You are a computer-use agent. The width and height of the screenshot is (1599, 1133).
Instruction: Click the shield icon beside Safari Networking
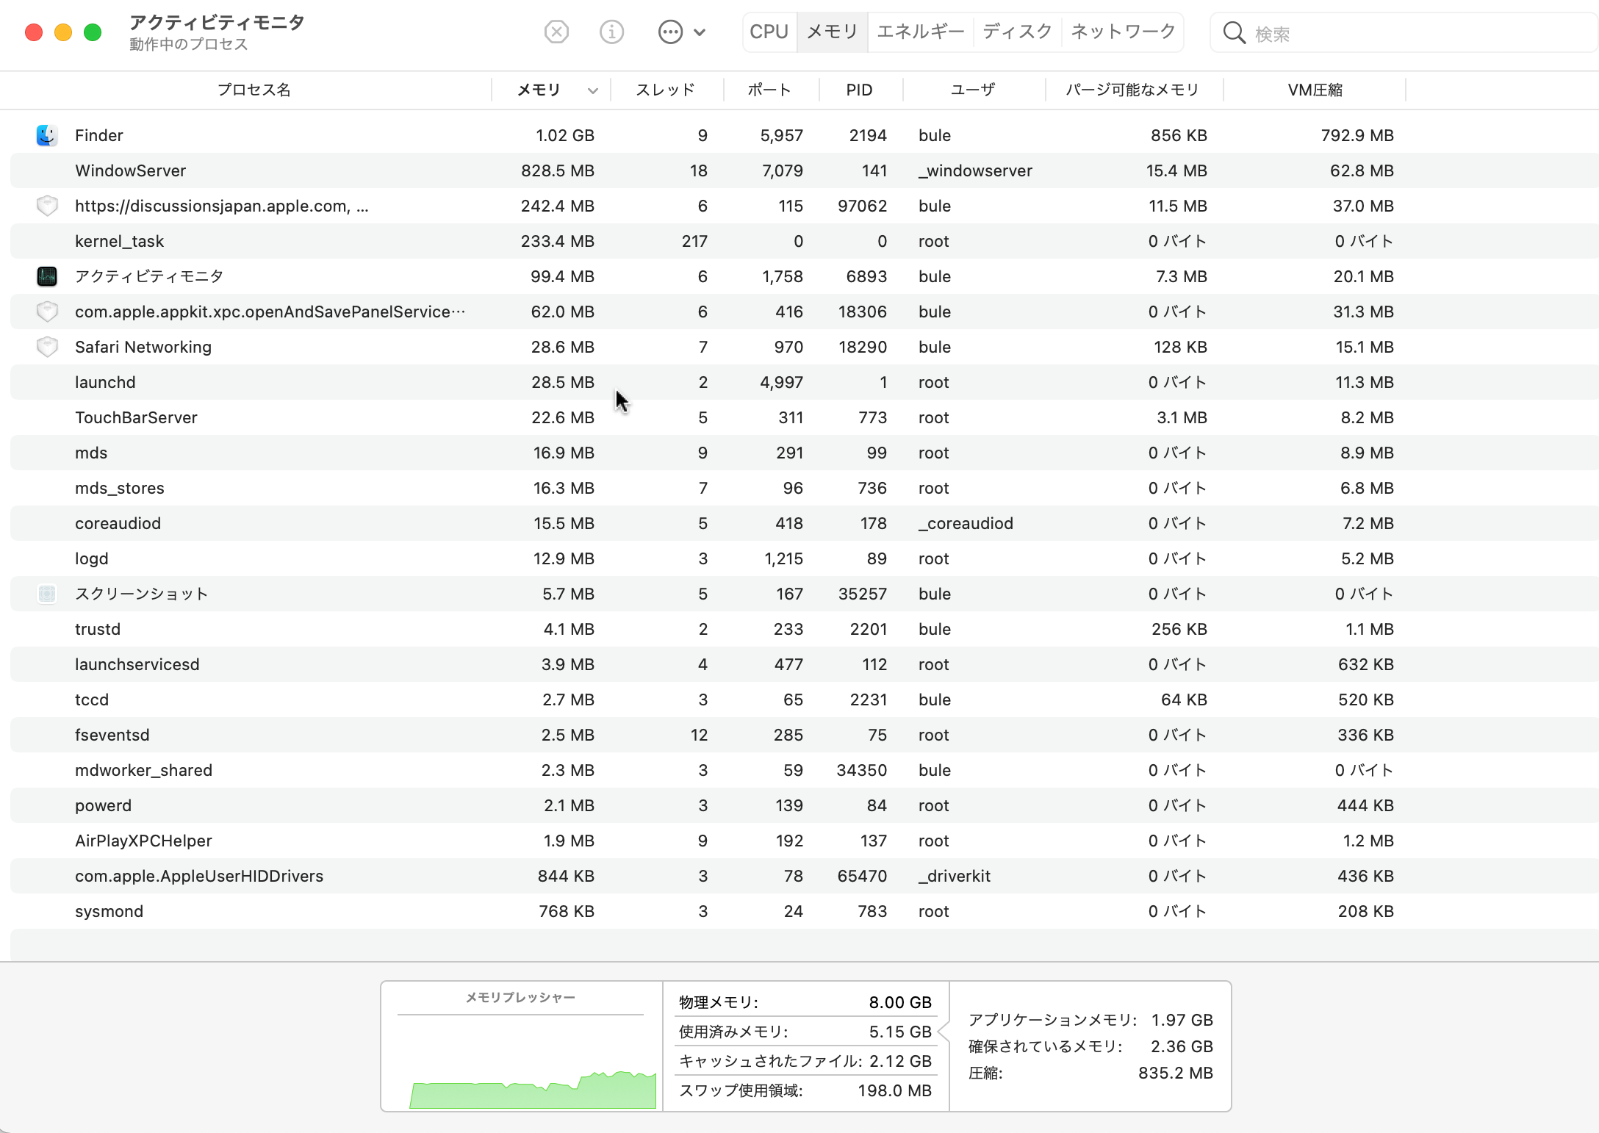(47, 347)
